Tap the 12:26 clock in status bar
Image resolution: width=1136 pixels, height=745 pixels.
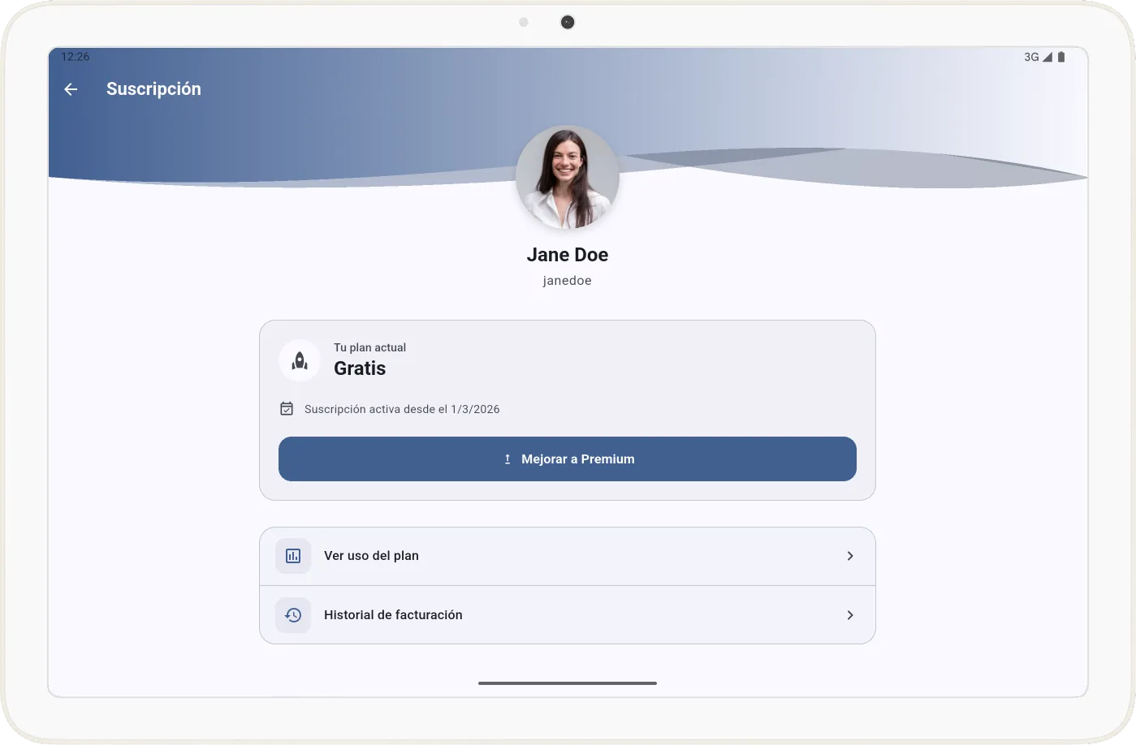pyautogui.click(x=76, y=57)
